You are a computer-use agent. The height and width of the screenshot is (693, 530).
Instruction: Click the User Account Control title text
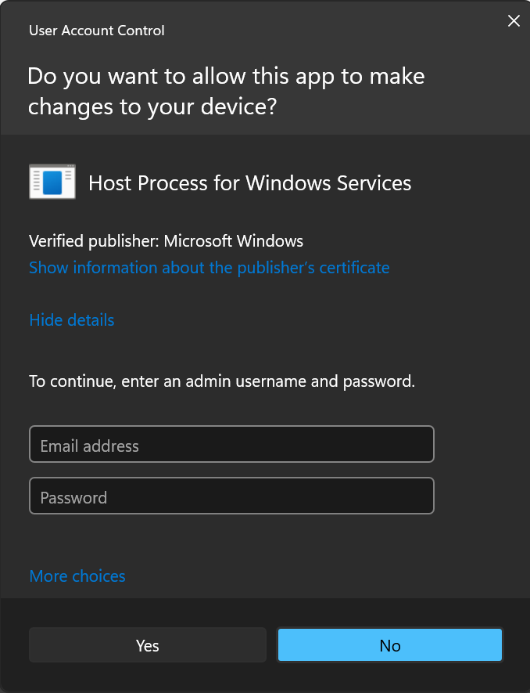point(97,31)
